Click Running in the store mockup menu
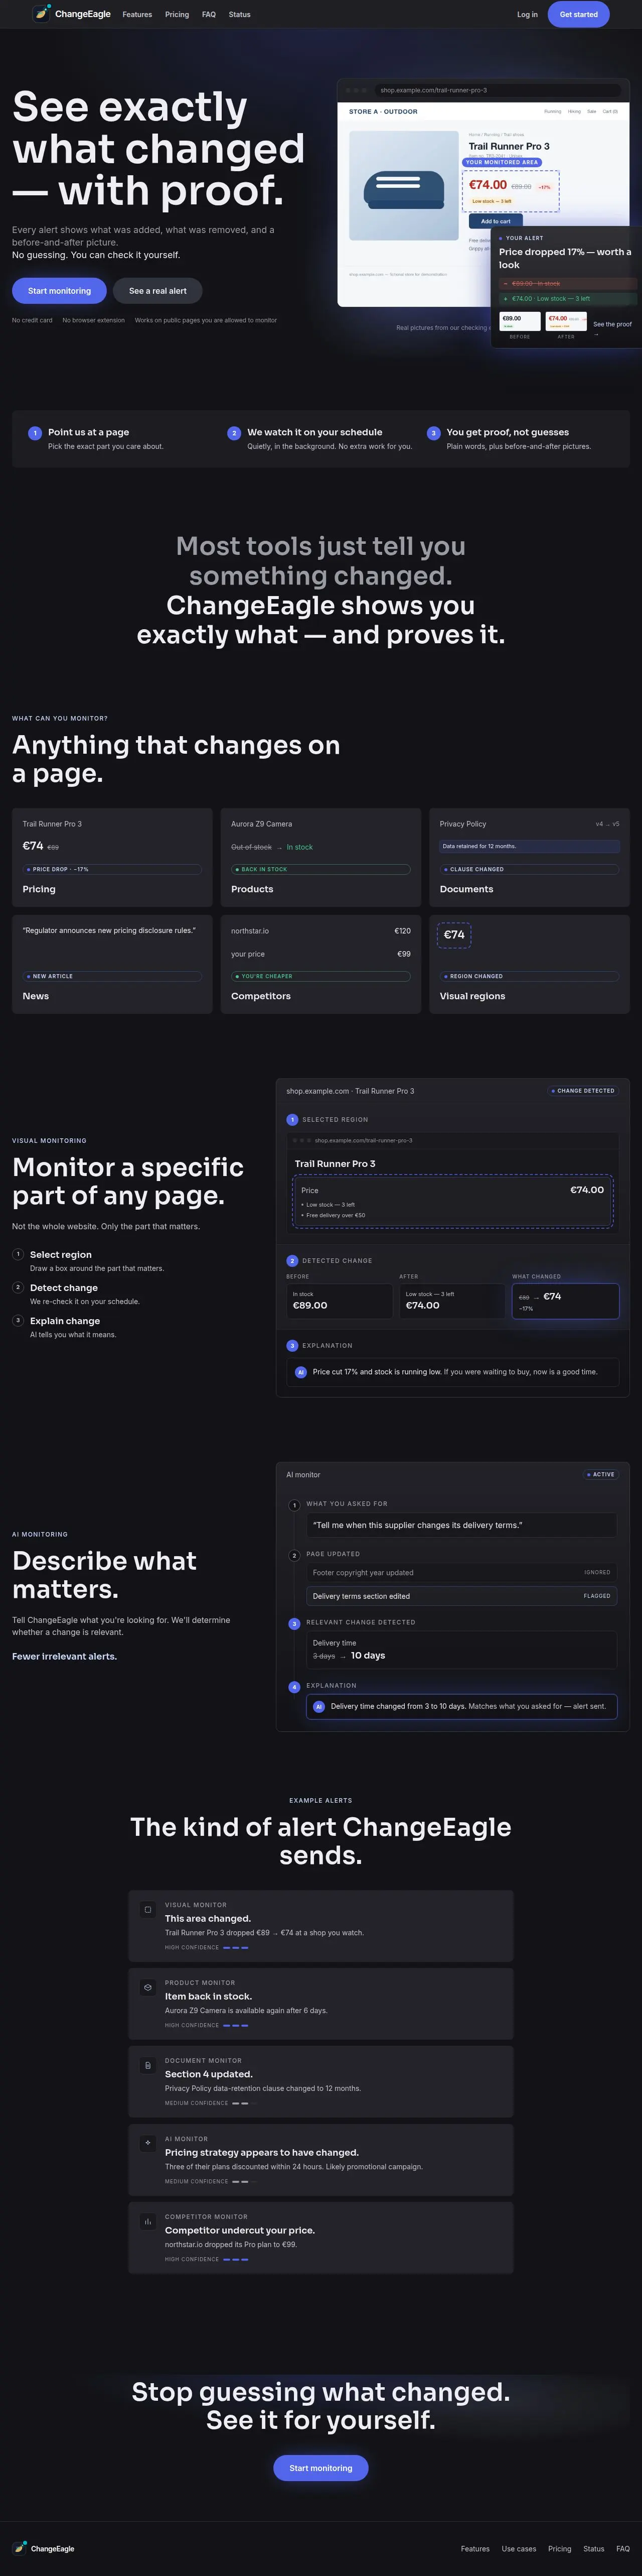 point(552,112)
